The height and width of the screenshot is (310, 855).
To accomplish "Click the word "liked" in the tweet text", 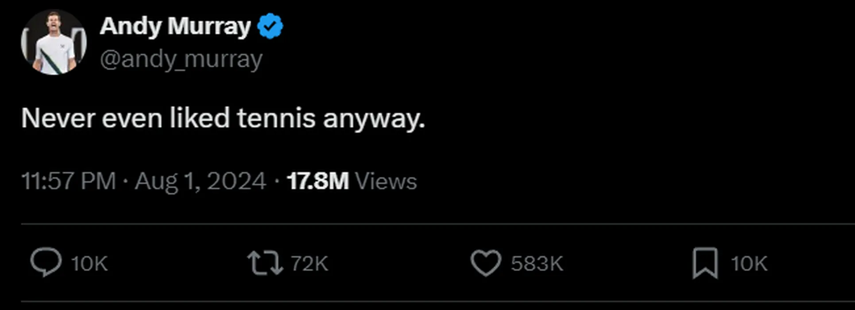I will pyautogui.click(x=200, y=119).
